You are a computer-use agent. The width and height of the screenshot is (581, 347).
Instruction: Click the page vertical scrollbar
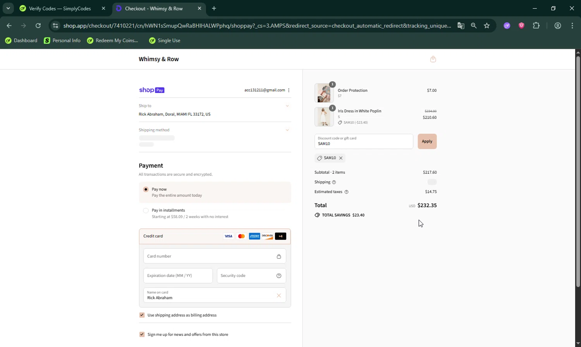578,172
